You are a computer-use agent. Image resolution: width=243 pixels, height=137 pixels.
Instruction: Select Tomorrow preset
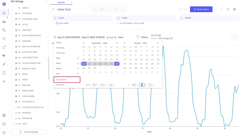pyautogui.click(x=60, y=53)
